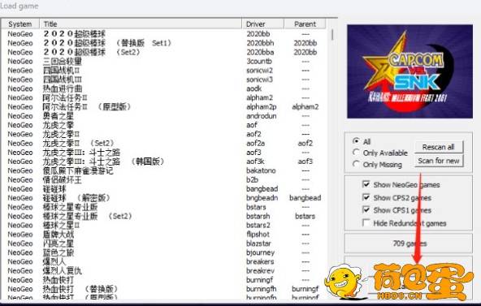This screenshot has height=306, width=481.
Task: Select the row with driver alpham2
Action: 164,97
